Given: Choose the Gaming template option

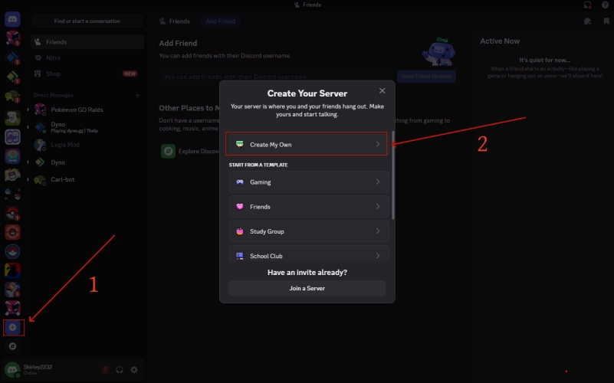Looking at the screenshot, I should (x=309, y=182).
